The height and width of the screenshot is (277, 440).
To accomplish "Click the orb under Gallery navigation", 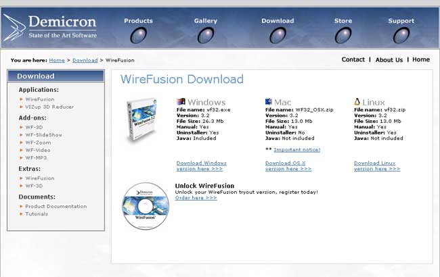I will [206, 35].
